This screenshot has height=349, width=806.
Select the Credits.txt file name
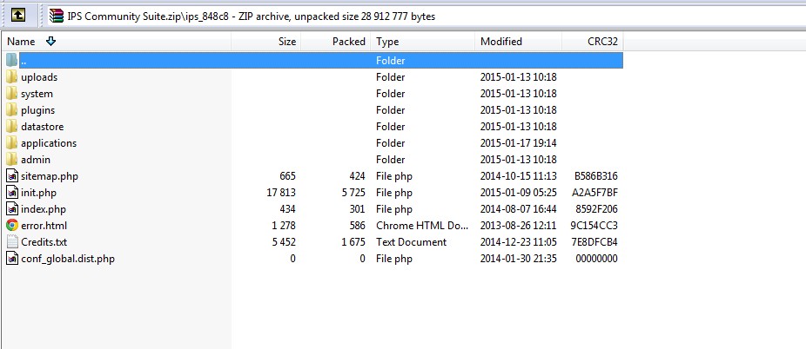[44, 242]
